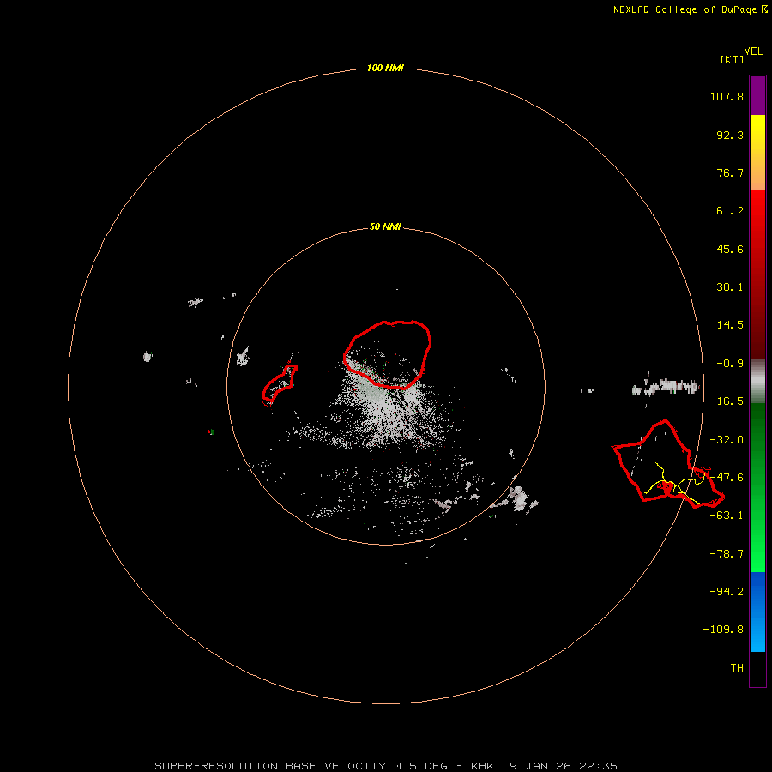Image resolution: width=772 pixels, height=772 pixels.
Task: Click the 107.8 legend value
Action: click(727, 96)
